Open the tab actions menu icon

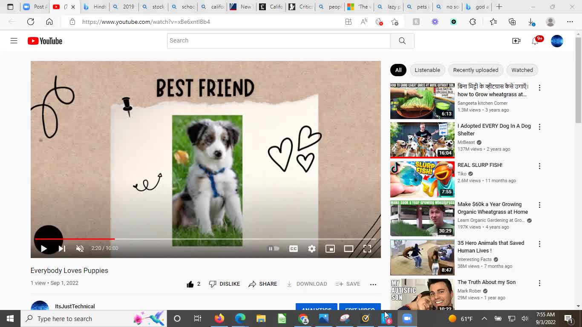[x=10, y=7]
